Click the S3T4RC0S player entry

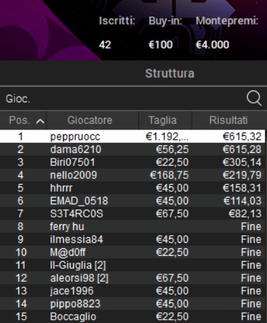point(133,213)
